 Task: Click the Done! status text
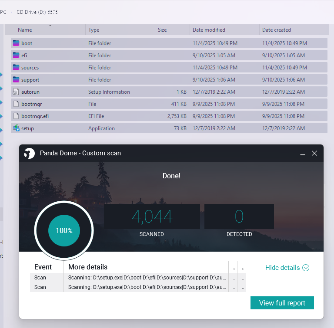171,176
